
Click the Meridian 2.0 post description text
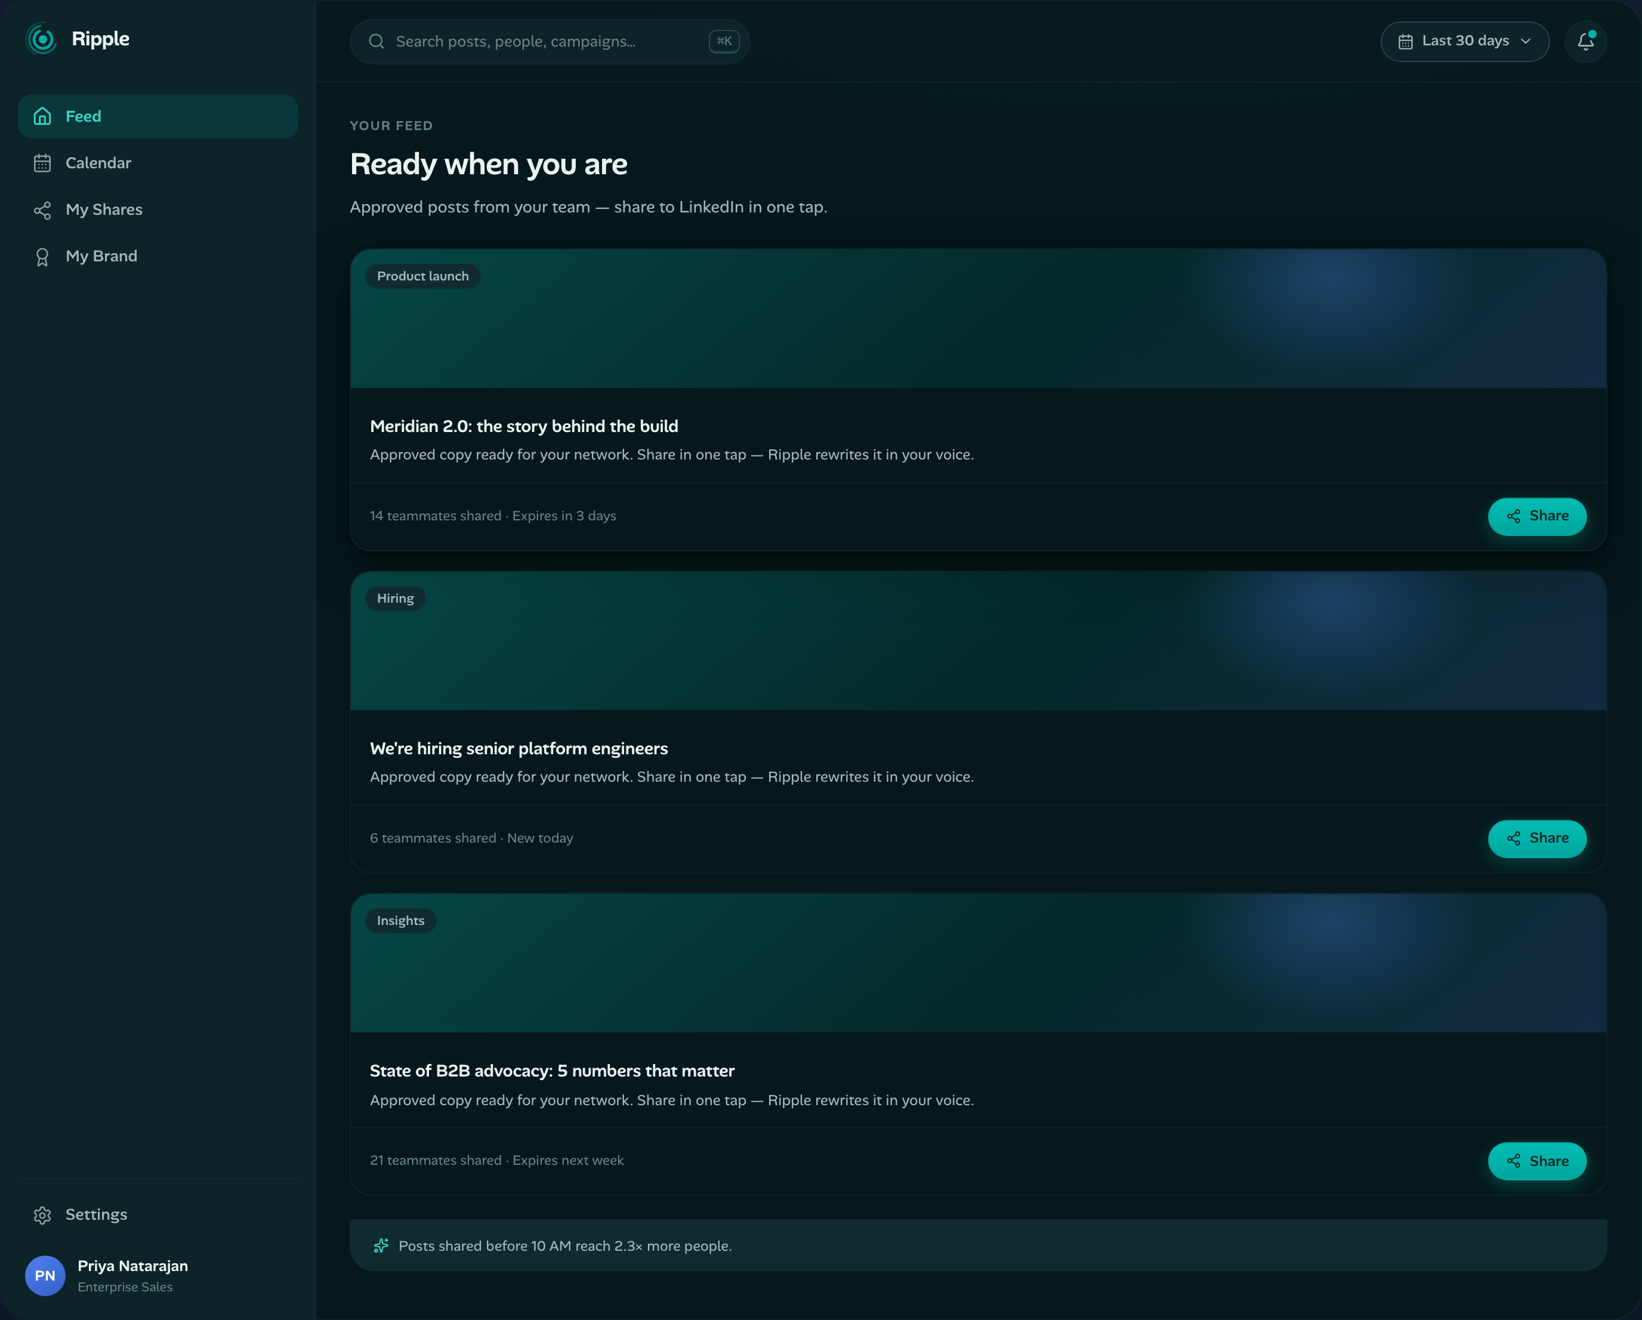tap(672, 455)
